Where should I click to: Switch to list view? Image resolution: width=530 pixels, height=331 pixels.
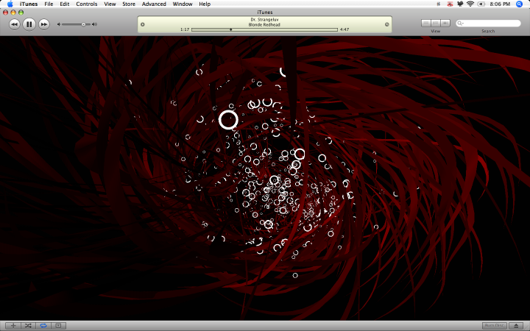[x=426, y=23]
